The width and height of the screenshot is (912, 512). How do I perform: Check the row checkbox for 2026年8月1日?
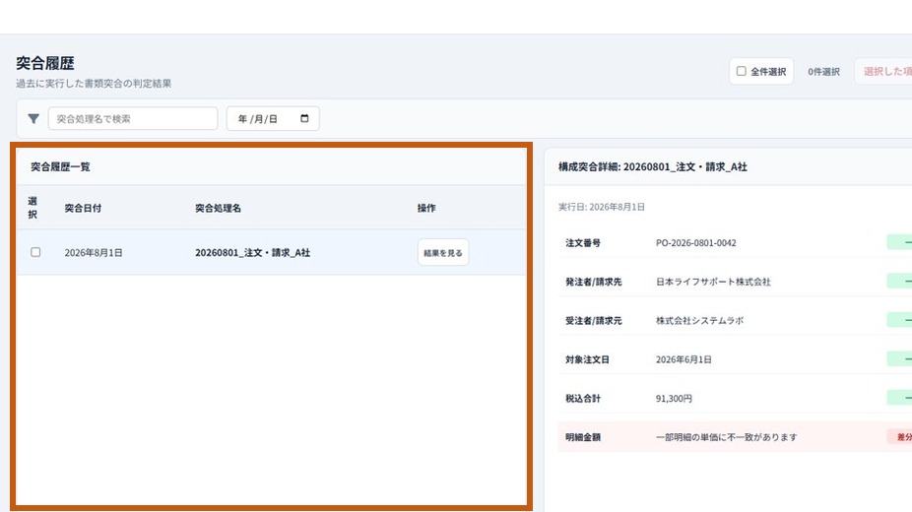(35, 252)
